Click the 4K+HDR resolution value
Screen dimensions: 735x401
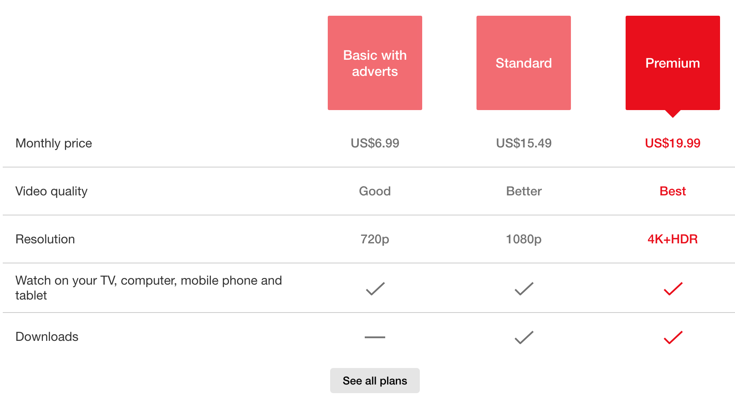tap(672, 239)
